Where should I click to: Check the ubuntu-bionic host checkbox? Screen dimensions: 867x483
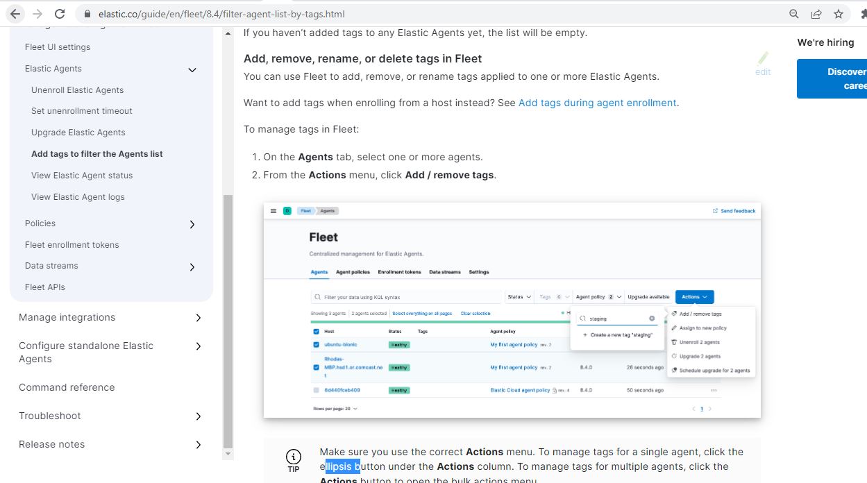[x=317, y=343]
